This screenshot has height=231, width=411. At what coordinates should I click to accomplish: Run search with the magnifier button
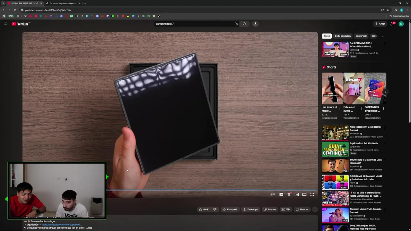[x=244, y=24]
